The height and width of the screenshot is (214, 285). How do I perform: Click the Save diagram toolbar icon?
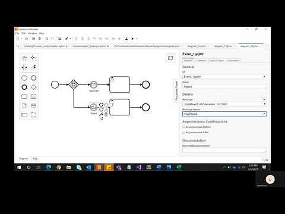[x=33, y=39]
